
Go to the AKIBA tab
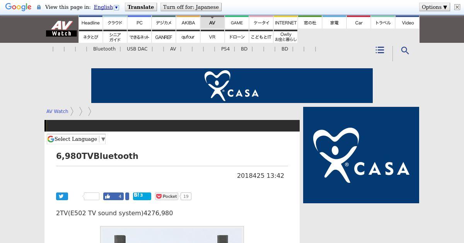point(188,23)
